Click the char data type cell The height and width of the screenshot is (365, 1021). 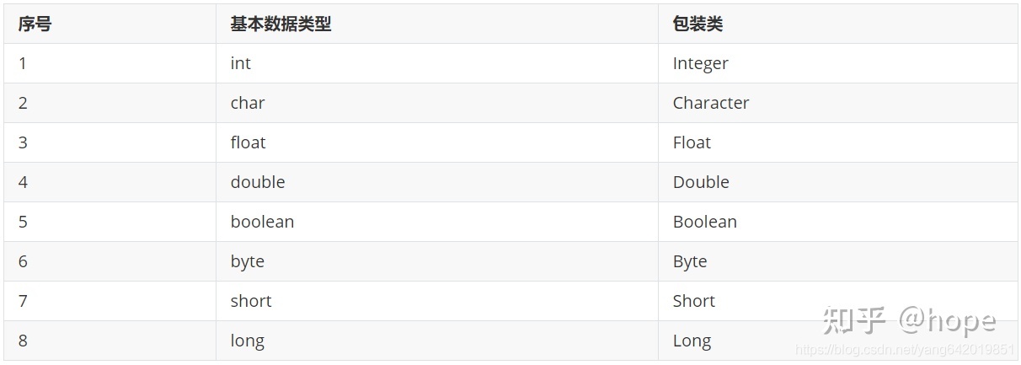248,103
